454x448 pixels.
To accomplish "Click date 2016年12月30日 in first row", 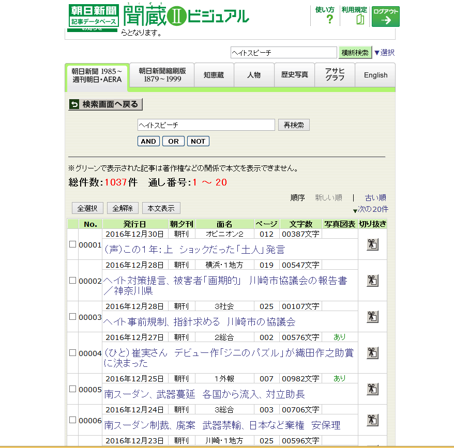I will 134,234.
